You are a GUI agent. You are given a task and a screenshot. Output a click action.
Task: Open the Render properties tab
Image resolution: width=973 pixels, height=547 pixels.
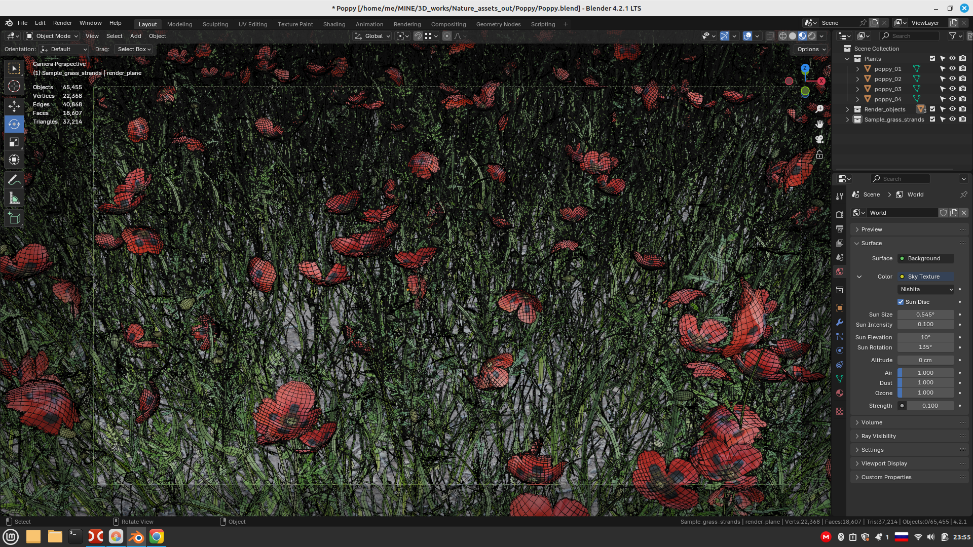click(840, 215)
